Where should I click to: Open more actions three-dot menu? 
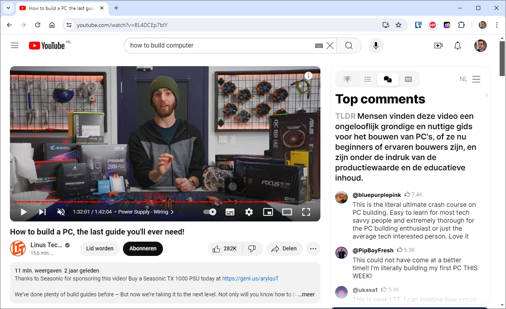pyautogui.click(x=313, y=249)
